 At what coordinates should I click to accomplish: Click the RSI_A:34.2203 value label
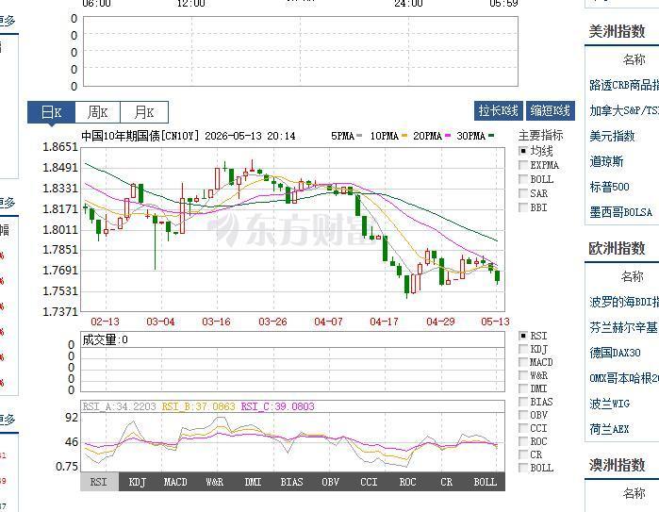[x=120, y=406]
